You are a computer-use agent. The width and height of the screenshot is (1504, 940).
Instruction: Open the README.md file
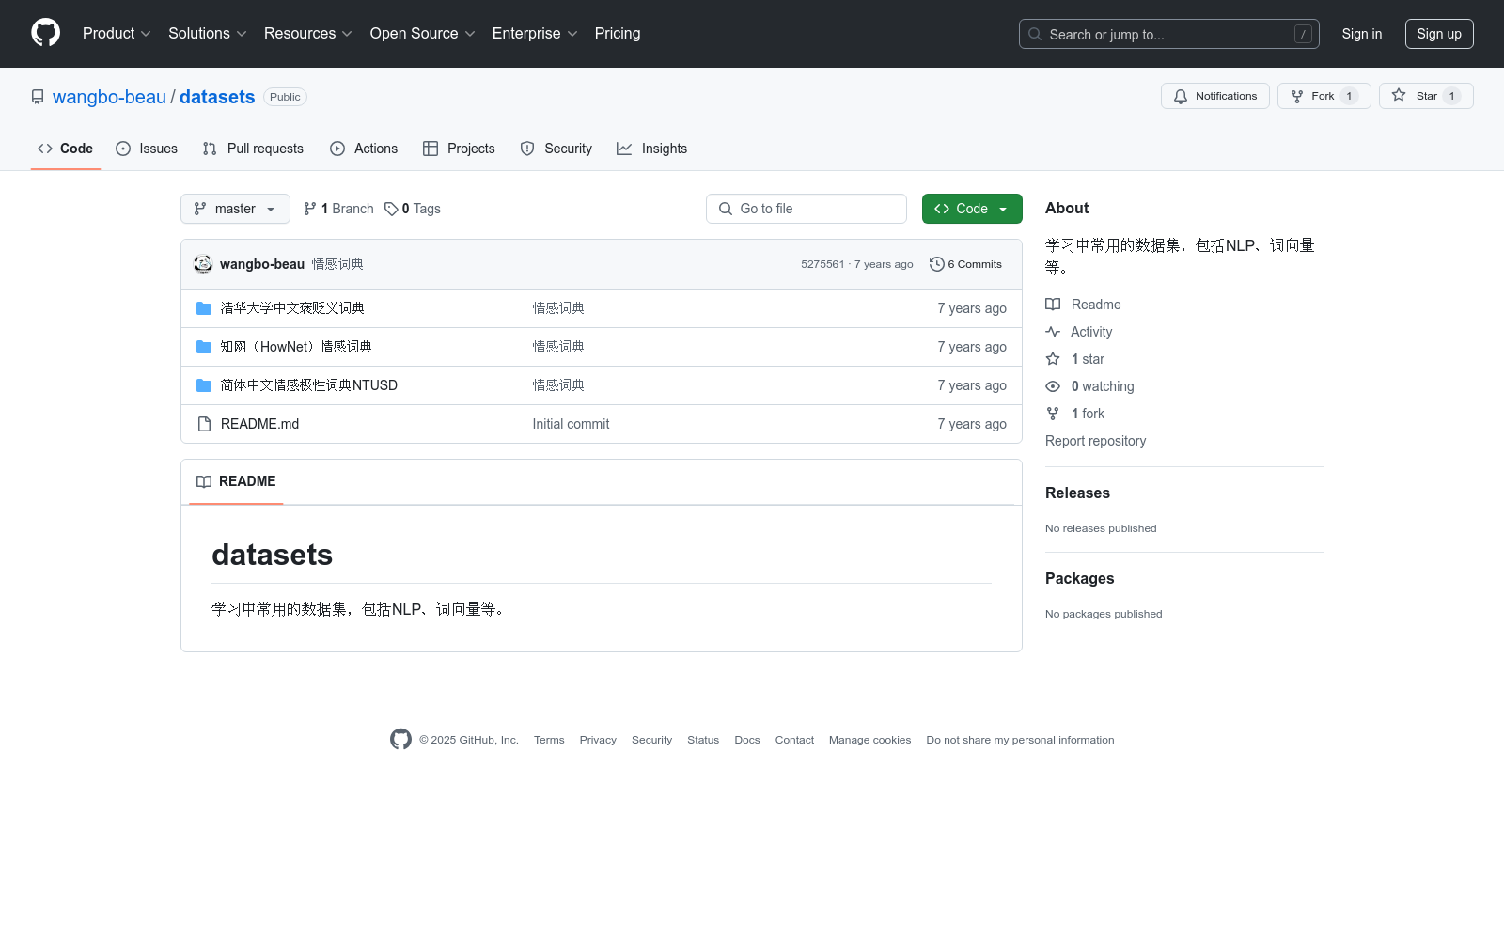pyautogui.click(x=259, y=424)
